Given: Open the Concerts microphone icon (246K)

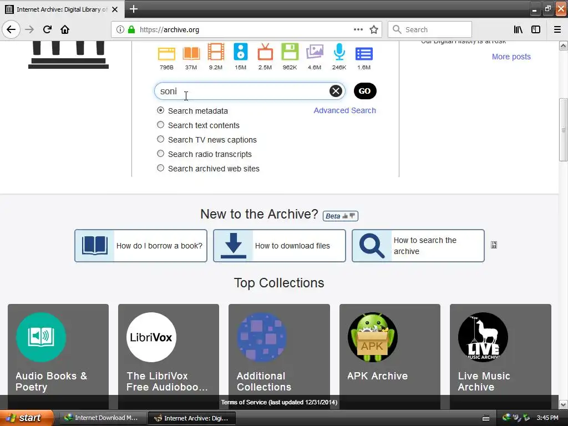Looking at the screenshot, I should 339,52.
